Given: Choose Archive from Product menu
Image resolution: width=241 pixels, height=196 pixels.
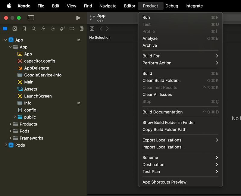Looking at the screenshot, I should coord(180,45).
